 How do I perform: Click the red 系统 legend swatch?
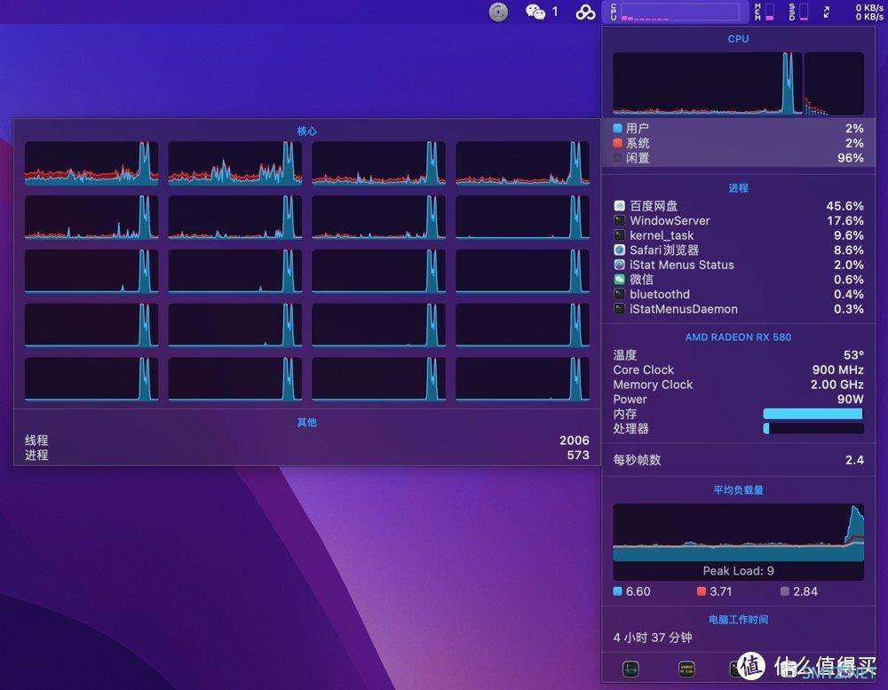(x=617, y=143)
